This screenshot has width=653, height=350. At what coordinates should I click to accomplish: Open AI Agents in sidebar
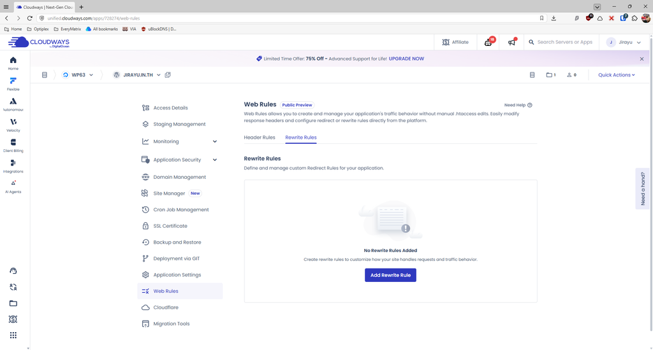[13, 186]
